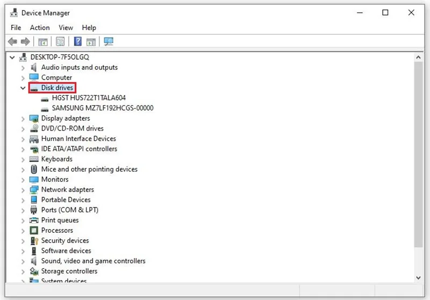
Task: Maximize the Device Manager window
Action: coord(385,12)
